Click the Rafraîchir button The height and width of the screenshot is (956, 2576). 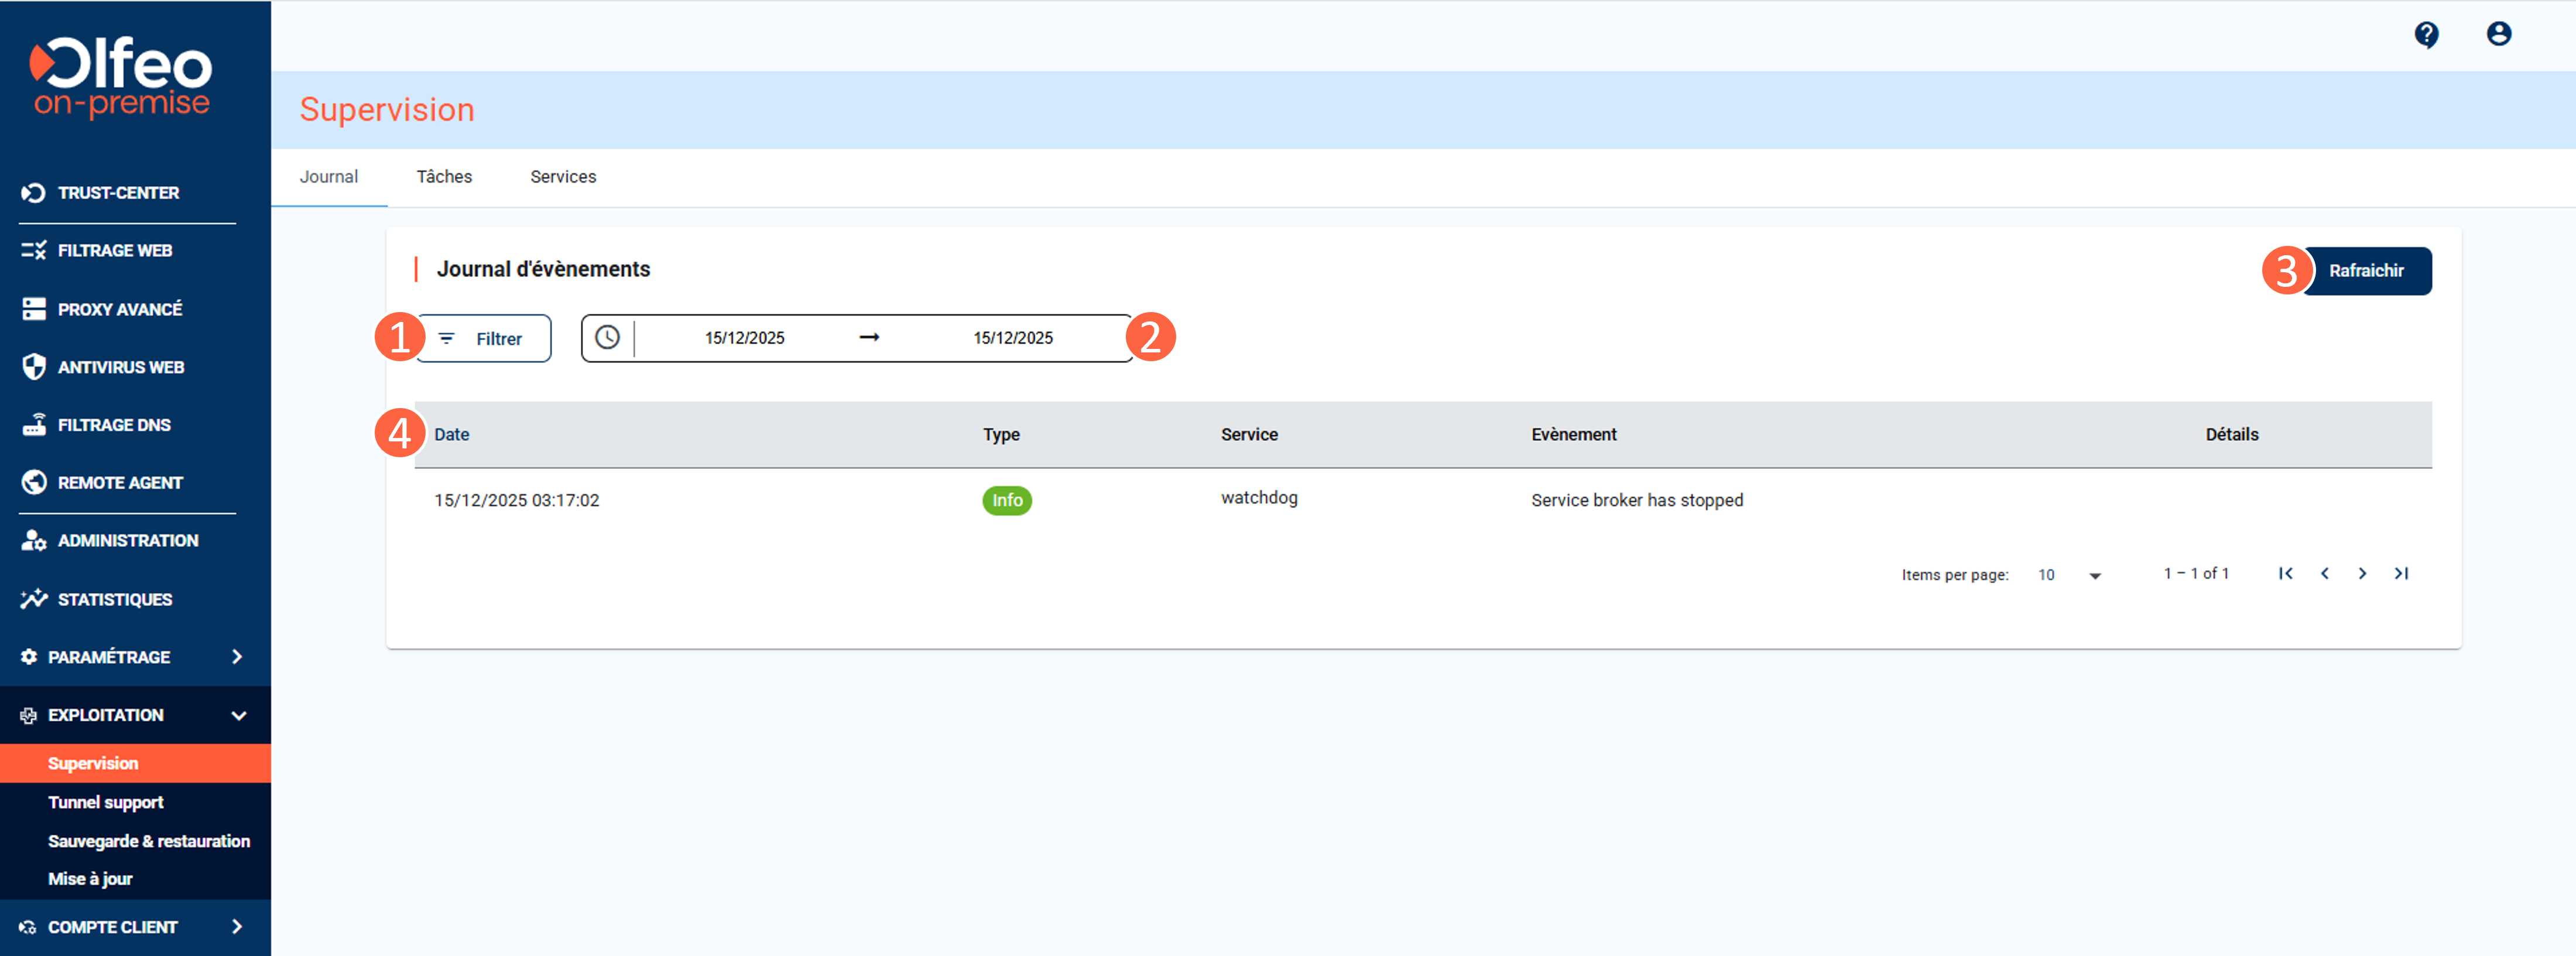2366,271
